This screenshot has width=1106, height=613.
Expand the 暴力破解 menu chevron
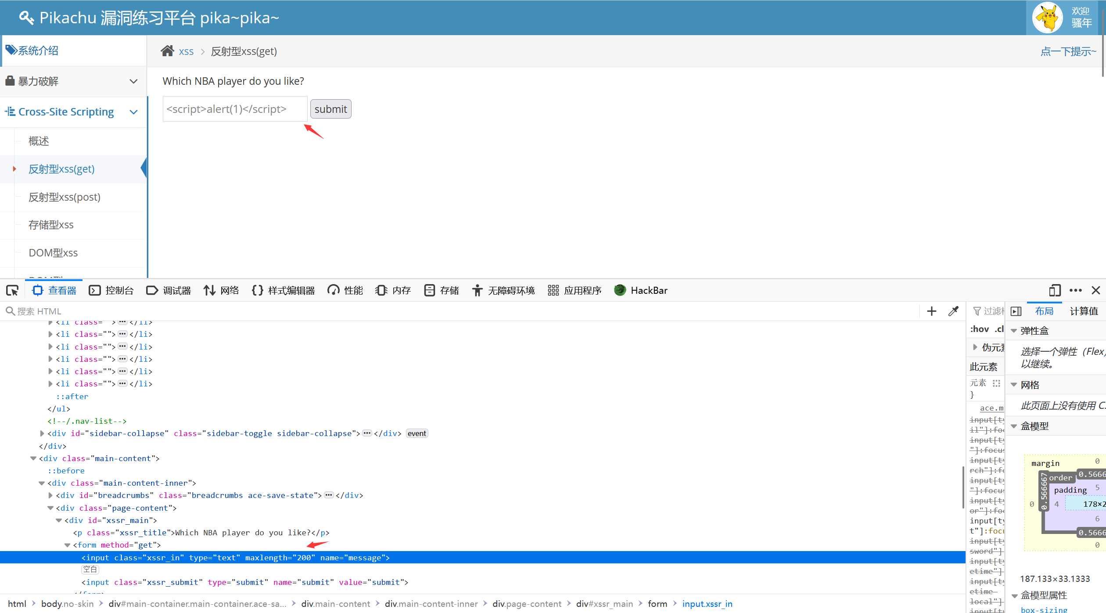(x=134, y=81)
